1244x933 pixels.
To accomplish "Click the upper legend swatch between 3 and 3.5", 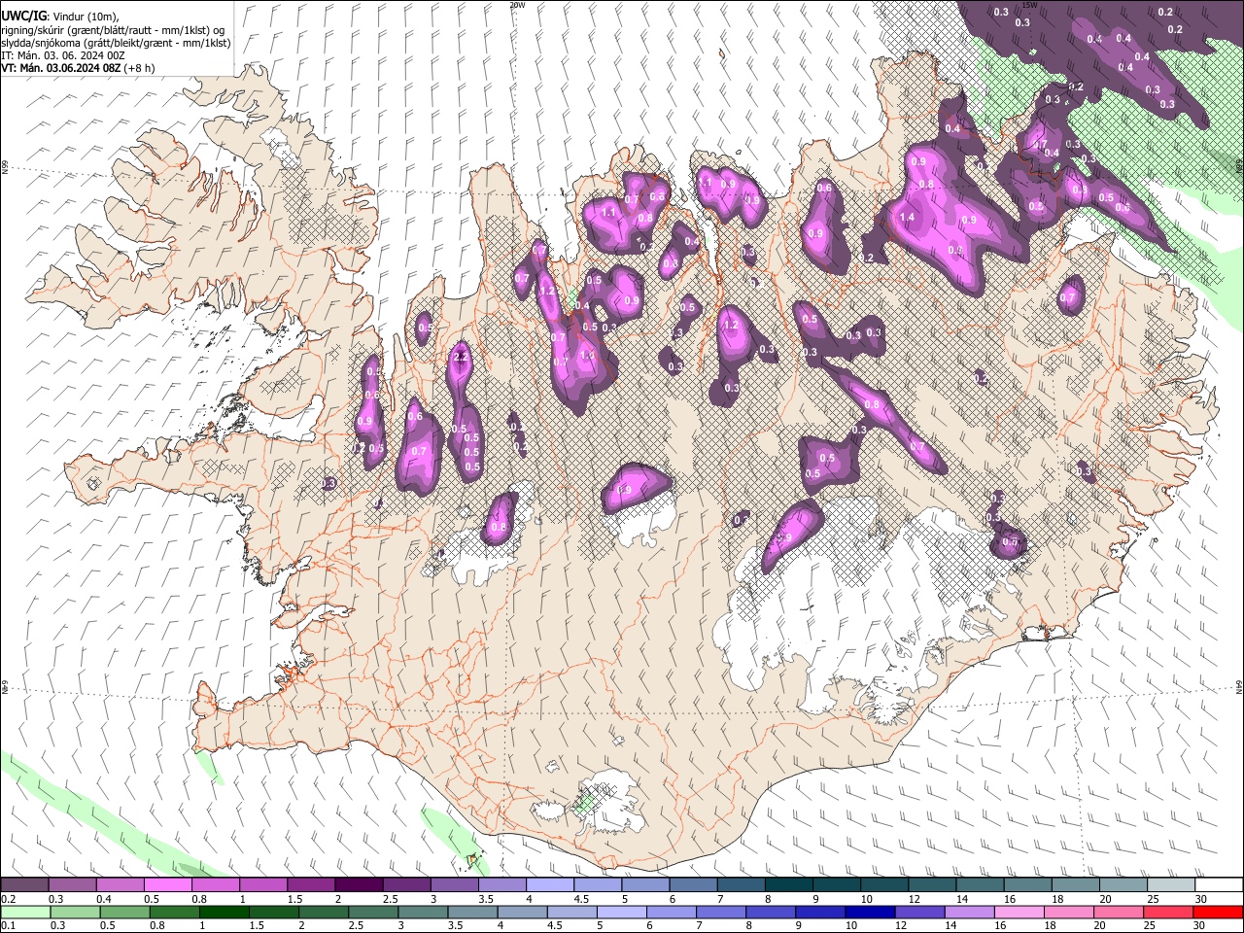I will click(454, 885).
